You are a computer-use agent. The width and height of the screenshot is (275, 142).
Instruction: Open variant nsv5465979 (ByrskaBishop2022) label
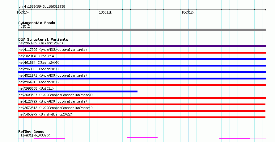point(45,114)
